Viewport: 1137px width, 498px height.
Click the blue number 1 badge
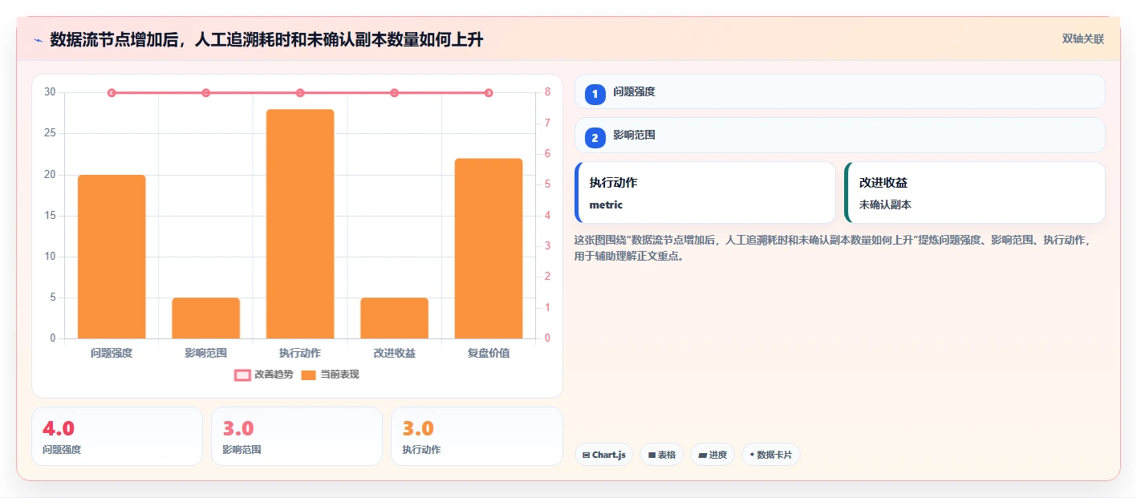coord(595,94)
